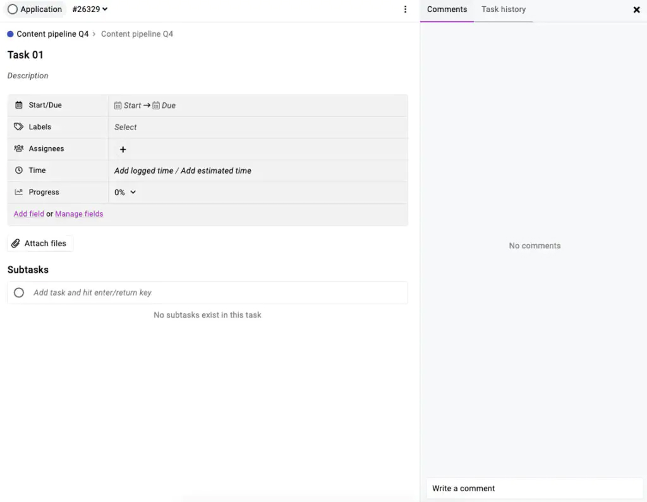Click the Time clock icon

(19, 170)
